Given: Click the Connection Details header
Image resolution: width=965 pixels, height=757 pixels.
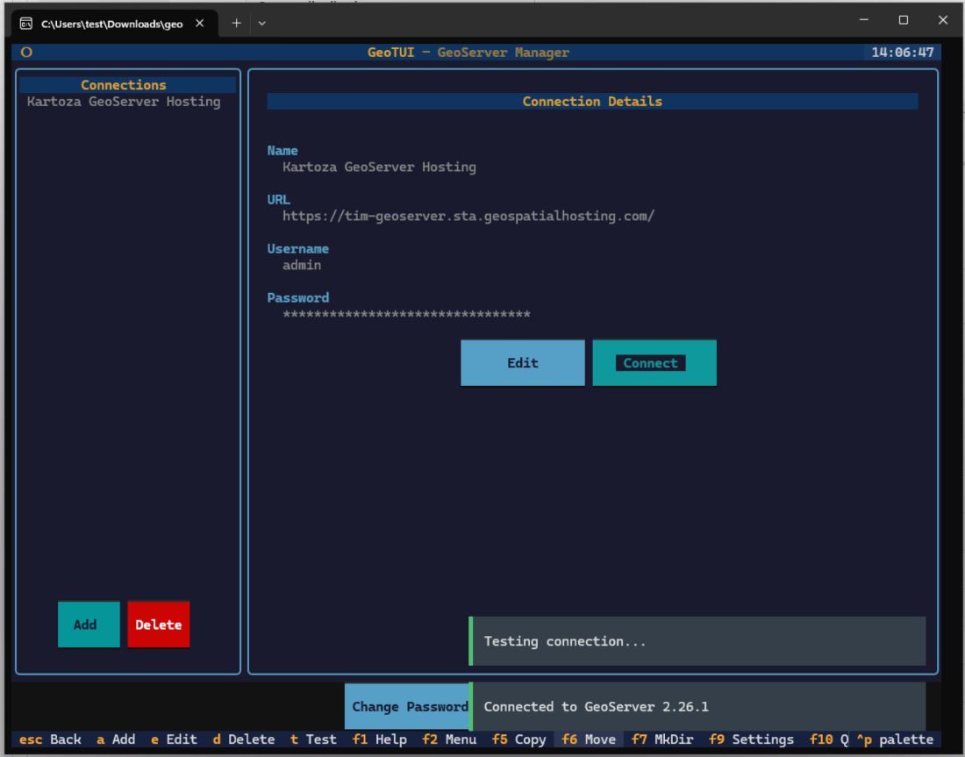Looking at the screenshot, I should tap(592, 102).
